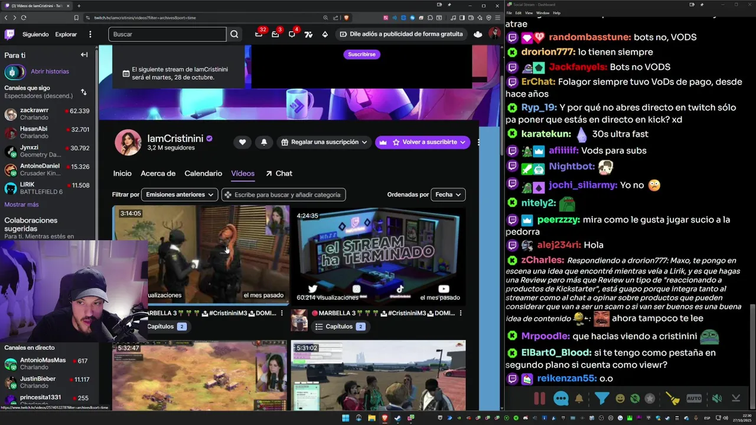This screenshot has height=425, width=756.
Task: Open the File menu in Social Stream
Action: click(x=509, y=12)
